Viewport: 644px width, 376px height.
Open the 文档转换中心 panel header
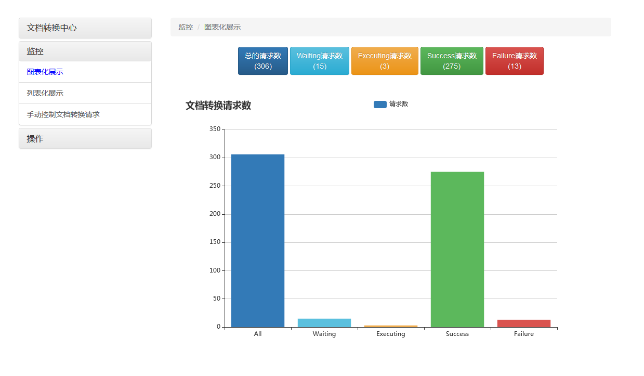point(85,28)
